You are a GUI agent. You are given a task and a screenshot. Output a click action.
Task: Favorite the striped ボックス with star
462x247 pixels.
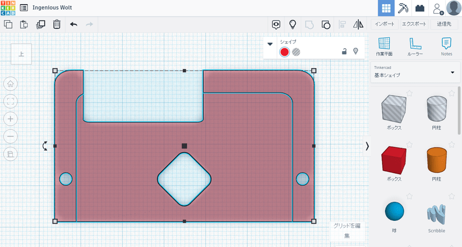409,93
